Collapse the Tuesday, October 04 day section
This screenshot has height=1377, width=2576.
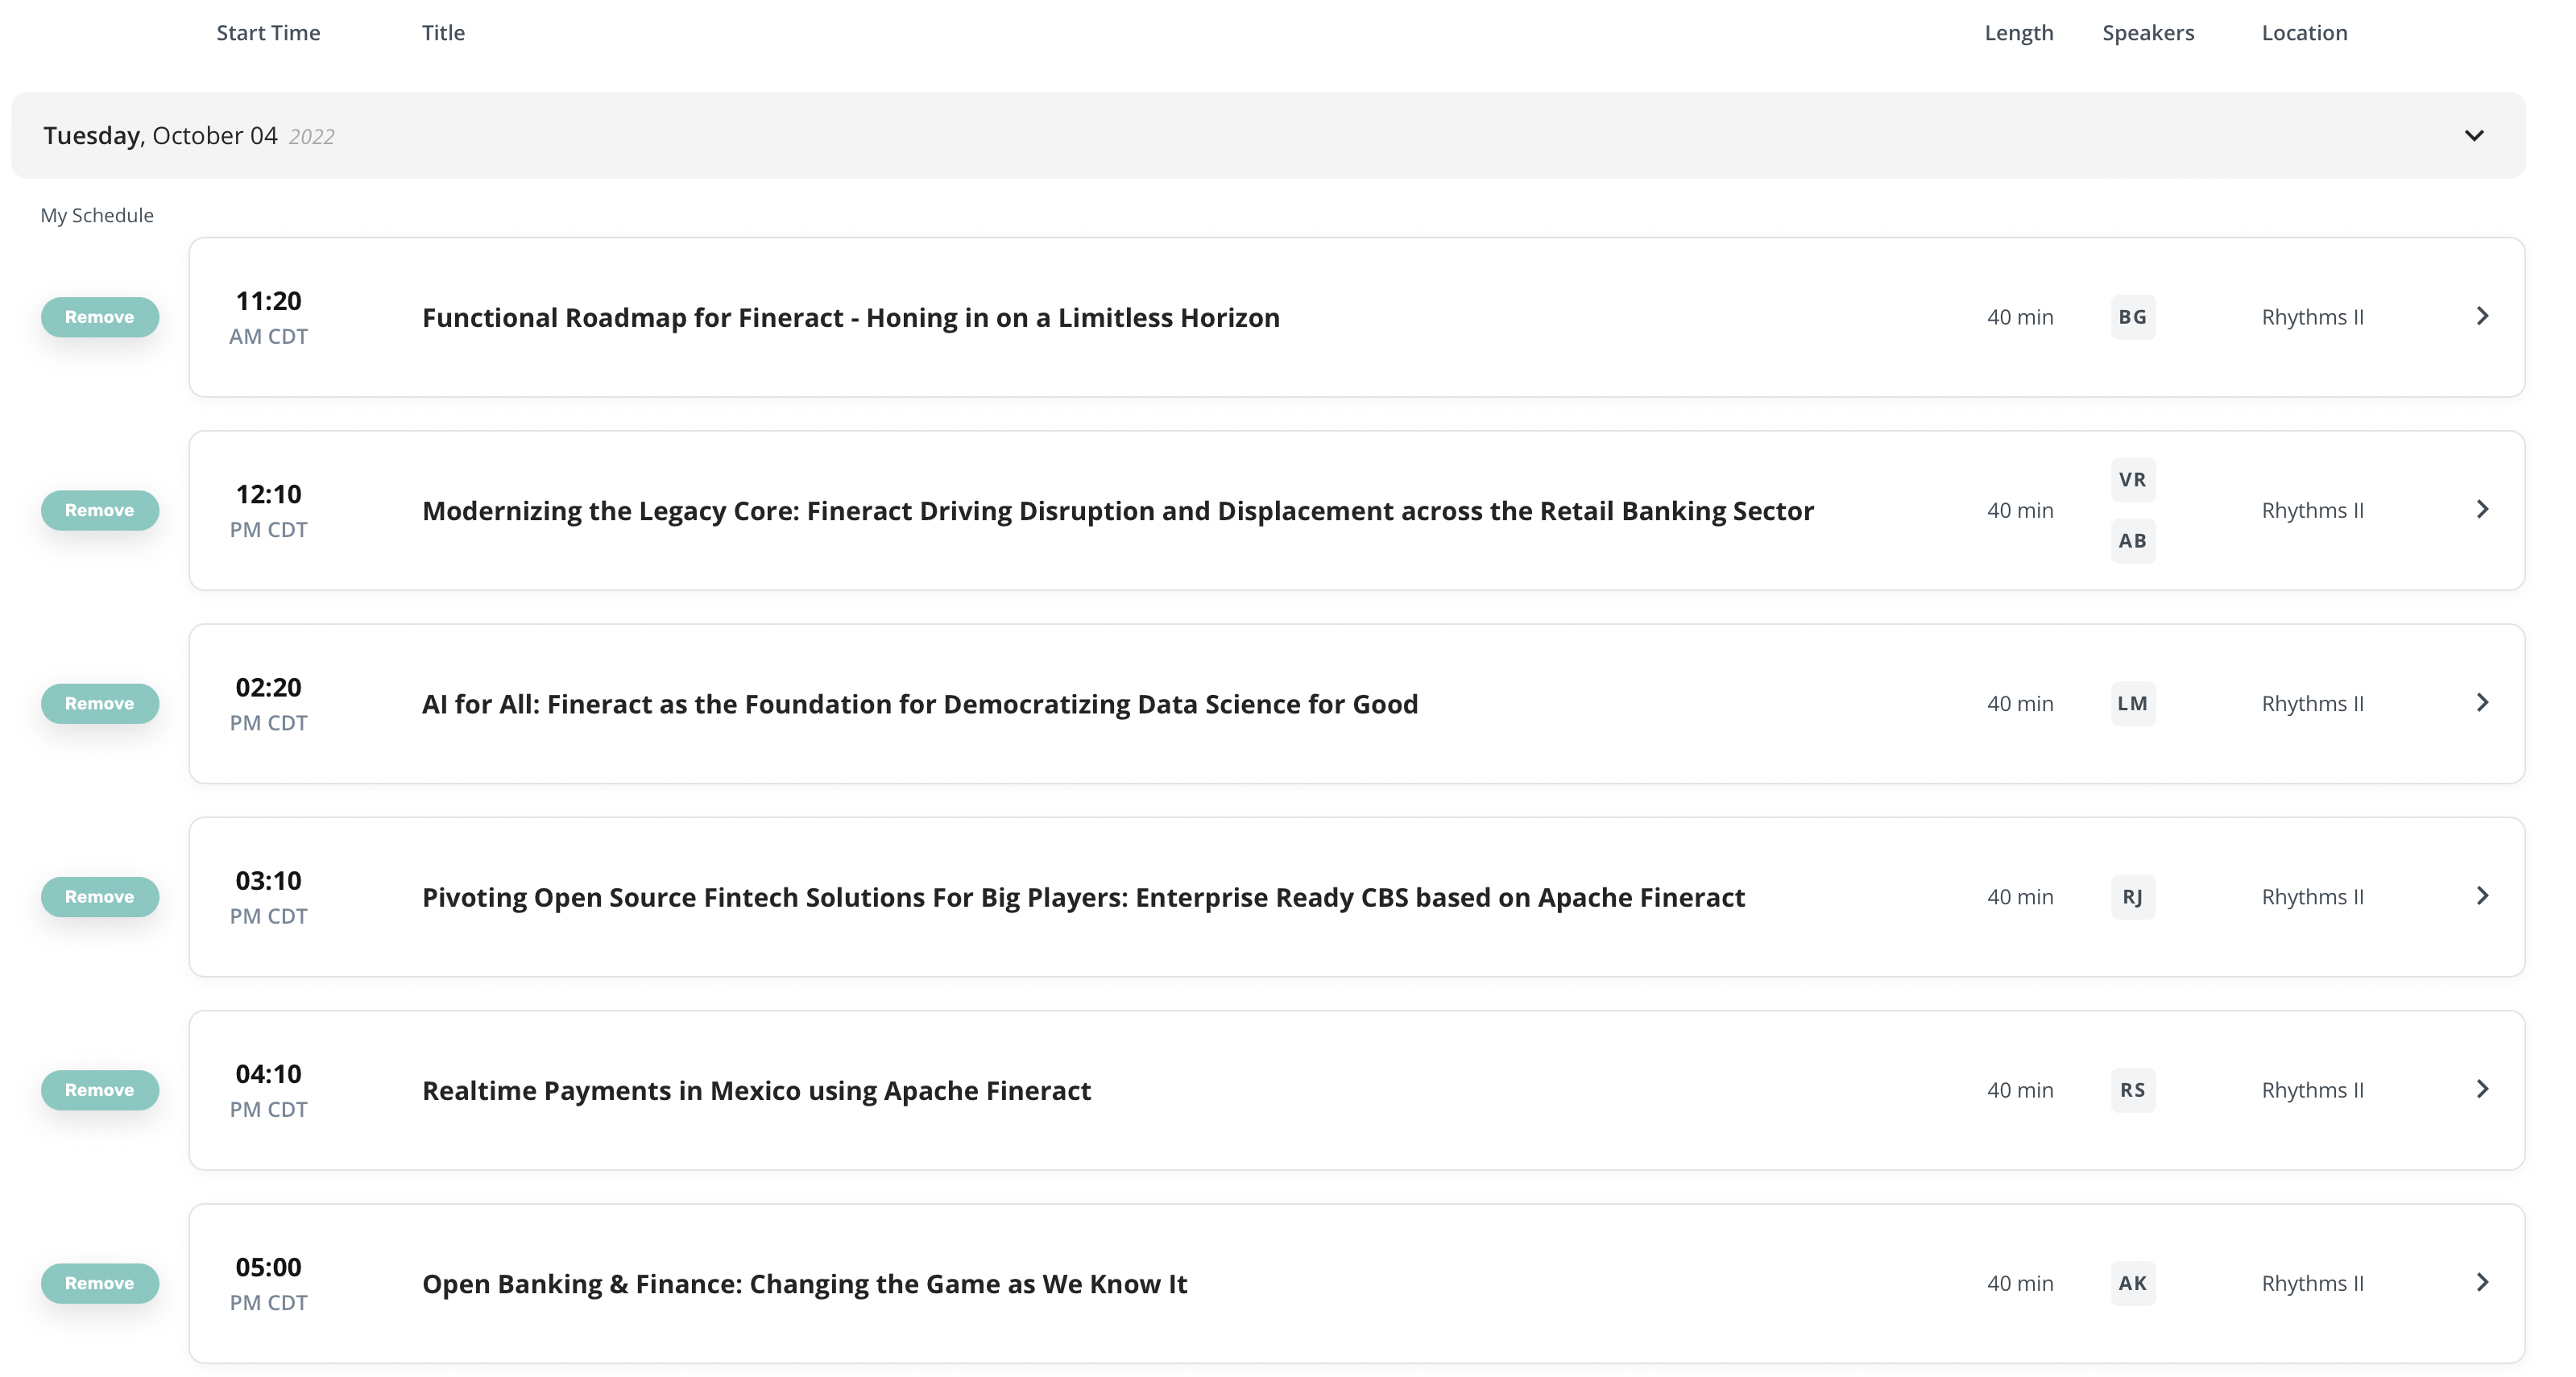click(2473, 136)
